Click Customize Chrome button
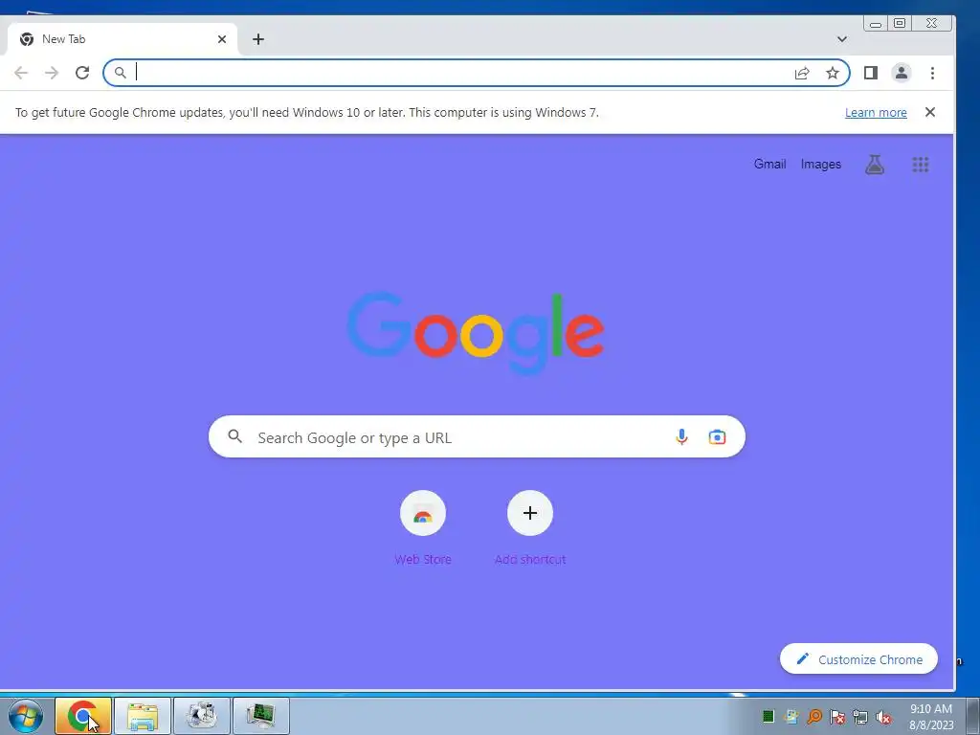This screenshot has height=735, width=980. point(858,658)
